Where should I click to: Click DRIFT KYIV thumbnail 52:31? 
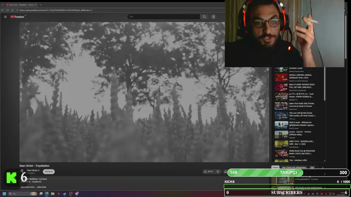pos(282,144)
